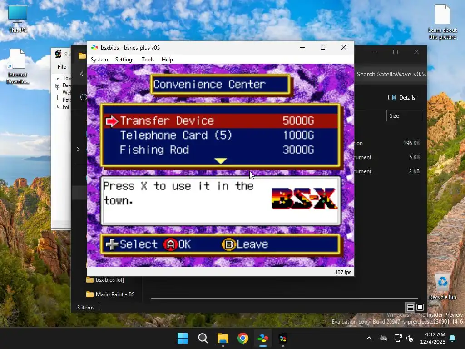The width and height of the screenshot is (465, 349).
Task: Expand the Explorer navigation chevron
Action: click(78, 149)
